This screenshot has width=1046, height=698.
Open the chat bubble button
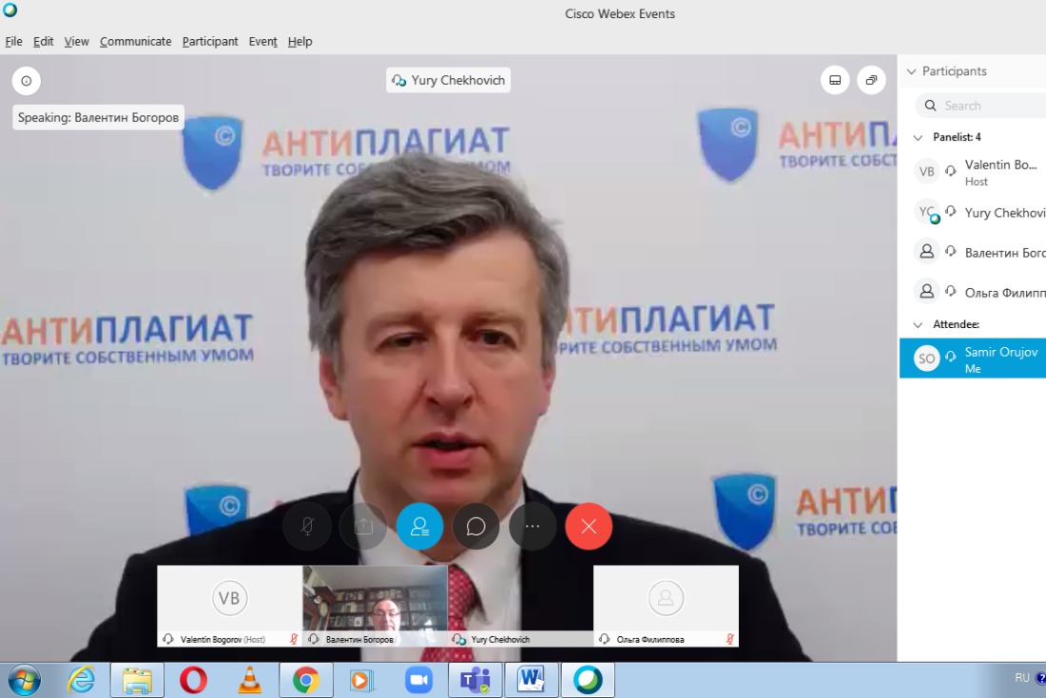tap(476, 526)
